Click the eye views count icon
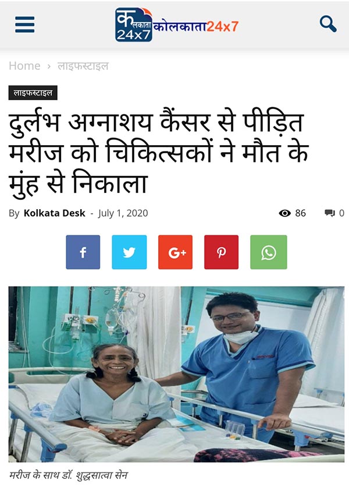349x490 pixels. point(284,213)
